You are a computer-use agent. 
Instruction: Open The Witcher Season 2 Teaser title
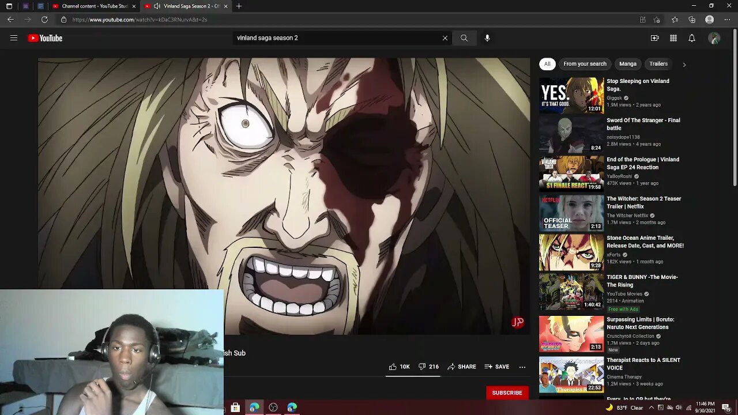coord(643,202)
